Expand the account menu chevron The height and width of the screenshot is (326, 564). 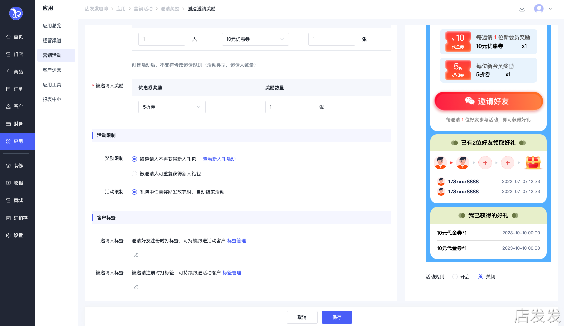(x=550, y=9)
